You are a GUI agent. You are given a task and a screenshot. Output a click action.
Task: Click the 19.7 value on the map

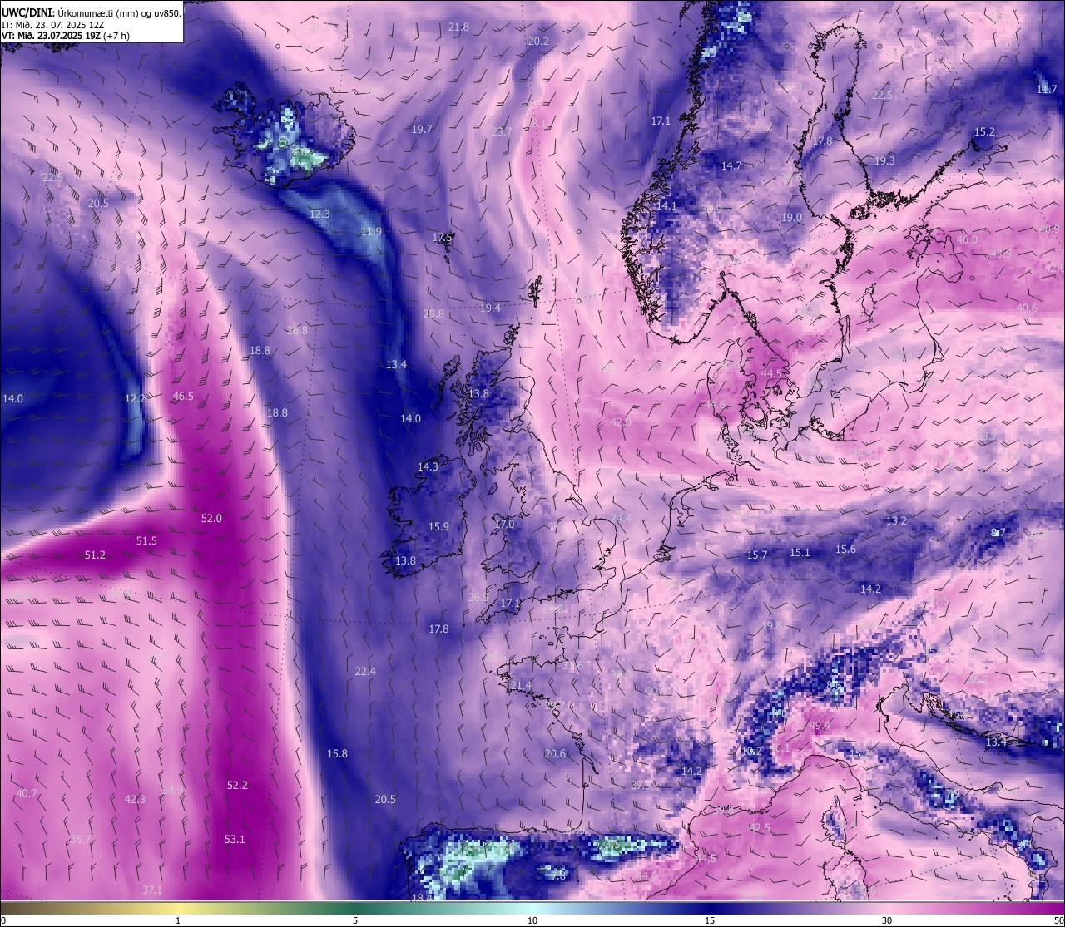tap(422, 129)
